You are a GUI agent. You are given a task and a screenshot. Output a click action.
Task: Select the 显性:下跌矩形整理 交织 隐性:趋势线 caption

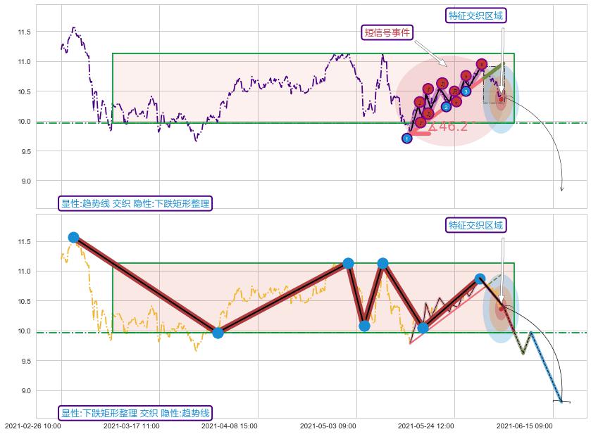135,413
